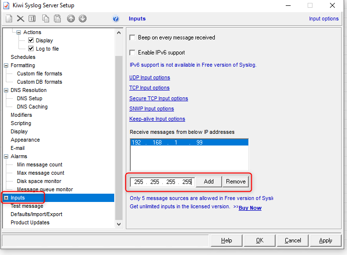Open help with the blue question mark icon
The height and width of the screenshot is (255, 347).
pos(116,19)
